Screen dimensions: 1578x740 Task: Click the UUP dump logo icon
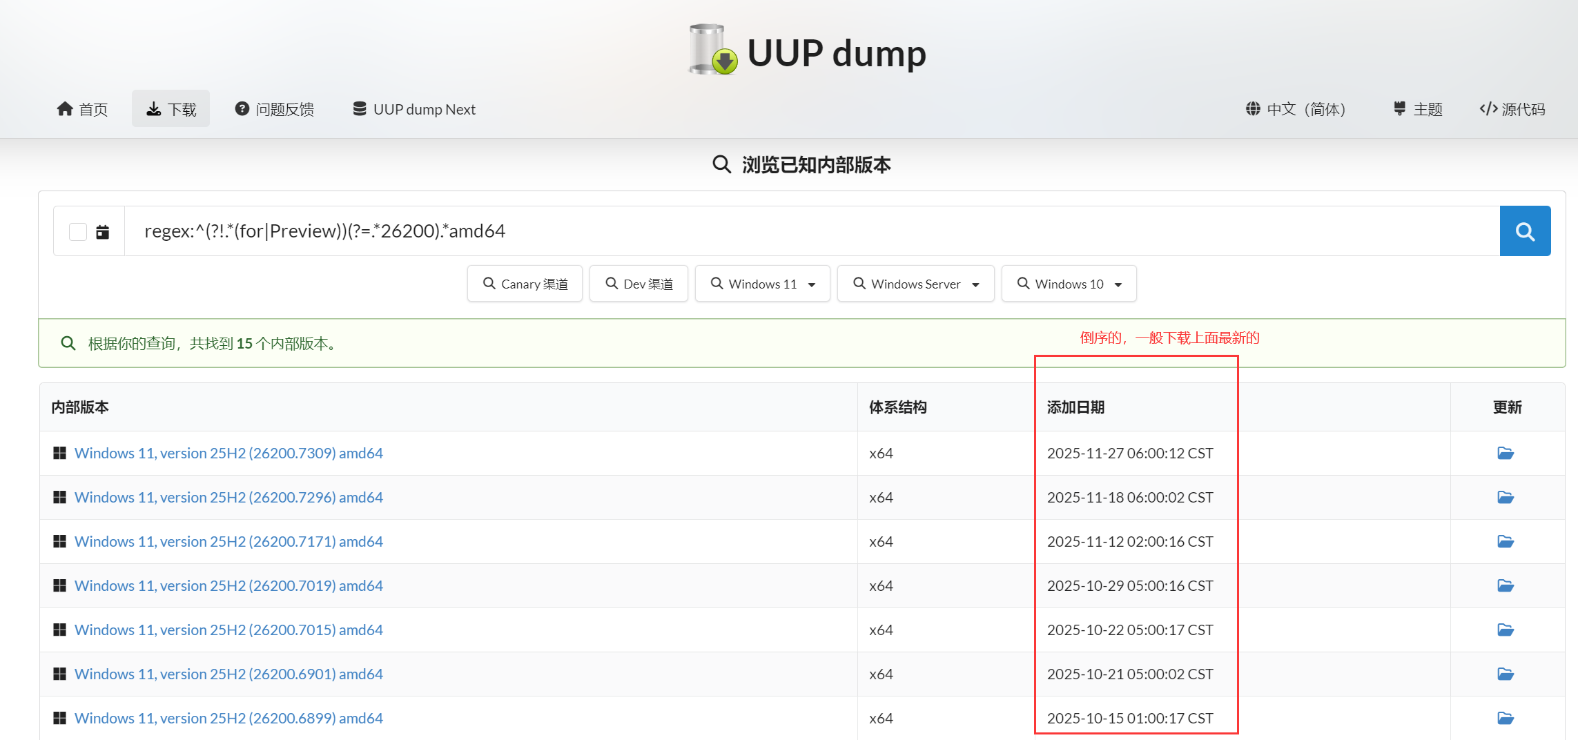coord(713,50)
